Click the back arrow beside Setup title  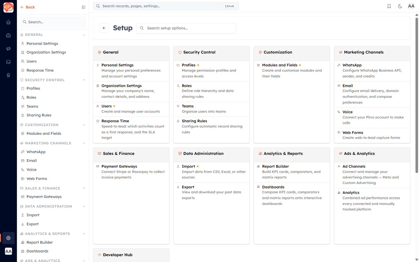point(104,28)
